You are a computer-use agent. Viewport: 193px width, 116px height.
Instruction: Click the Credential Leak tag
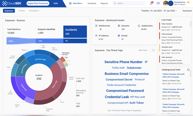pyautogui.click(x=117, y=97)
